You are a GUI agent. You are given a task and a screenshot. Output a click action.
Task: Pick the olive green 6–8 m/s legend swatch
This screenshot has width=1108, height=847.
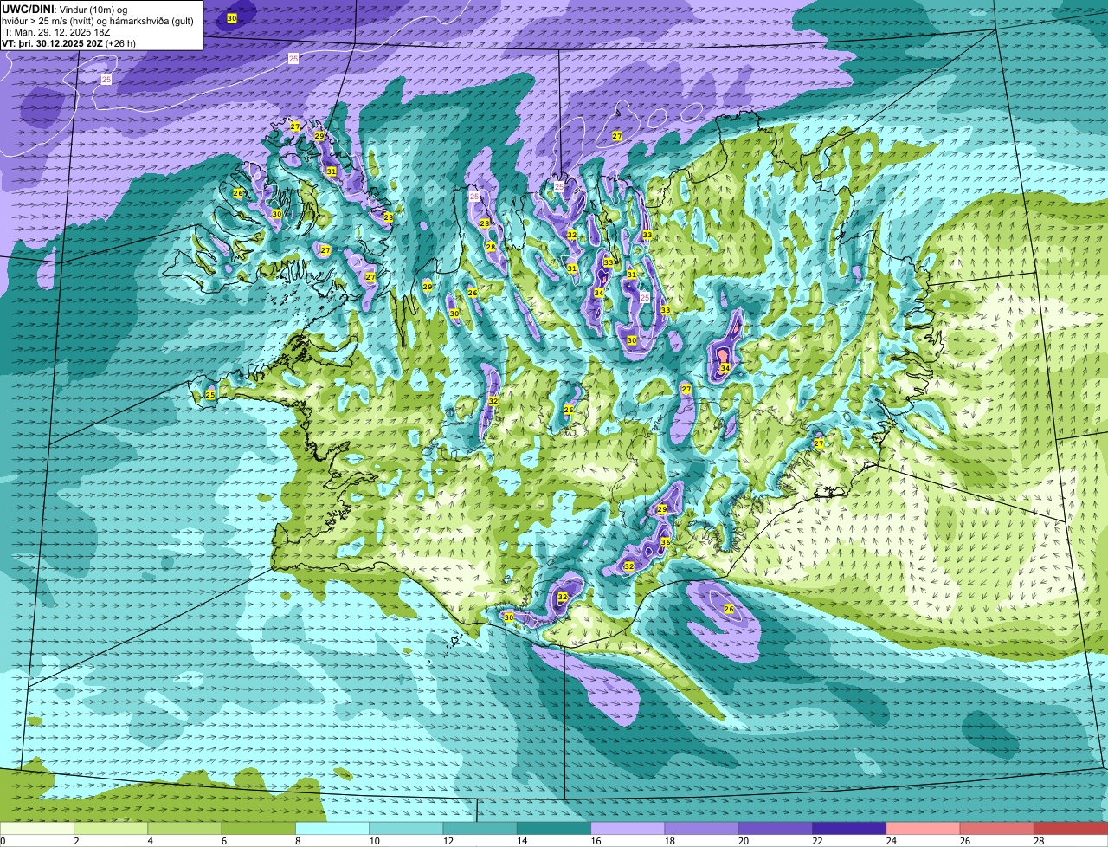point(259,828)
